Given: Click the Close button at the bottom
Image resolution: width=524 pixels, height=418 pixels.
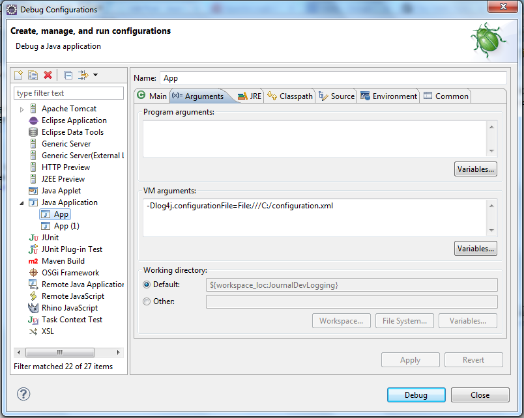Looking at the screenshot, I should (x=480, y=395).
